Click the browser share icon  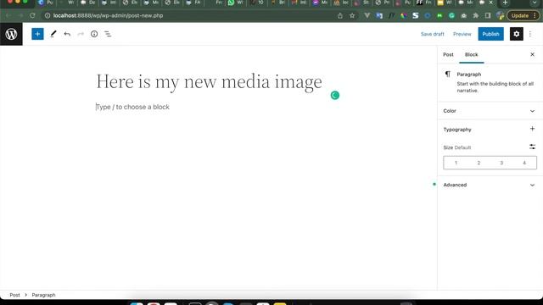(340, 15)
